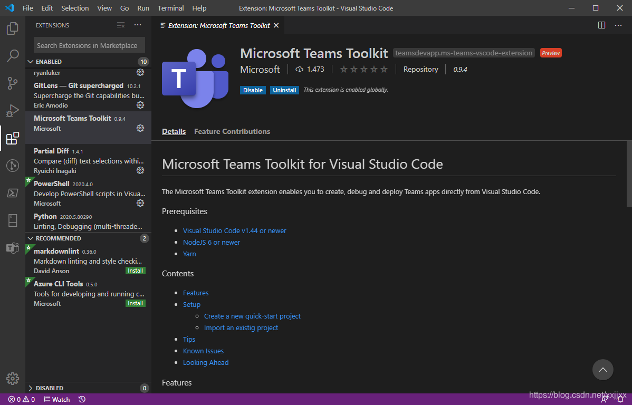Select the Python extension in list
The width and height of the screenshot is (632, 405).
tap(88, 221)
